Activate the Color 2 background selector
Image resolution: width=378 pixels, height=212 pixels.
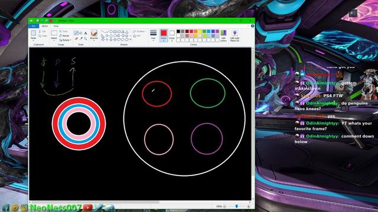pos(172,35)
